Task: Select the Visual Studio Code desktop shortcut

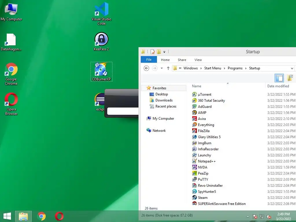Action: click(x=101, y=14)
